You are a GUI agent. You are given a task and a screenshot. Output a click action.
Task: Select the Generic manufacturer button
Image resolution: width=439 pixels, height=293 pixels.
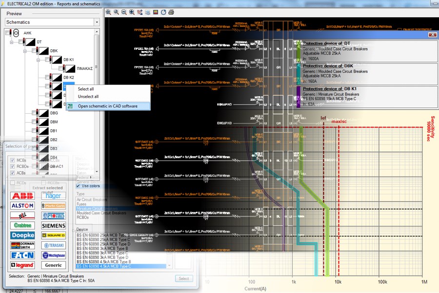click(54, 265)
